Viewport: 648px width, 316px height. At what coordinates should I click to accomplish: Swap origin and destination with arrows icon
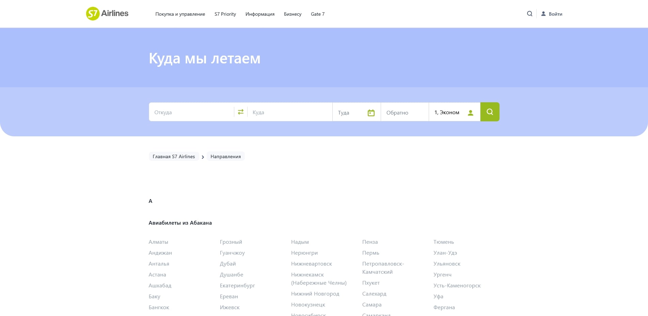(x=241, y=112)
